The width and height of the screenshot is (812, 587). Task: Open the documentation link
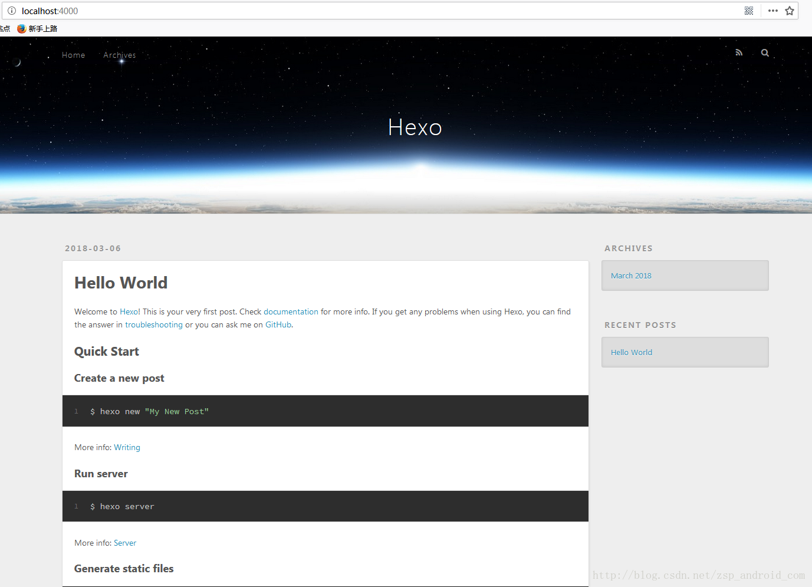click(x=291, y=311)
